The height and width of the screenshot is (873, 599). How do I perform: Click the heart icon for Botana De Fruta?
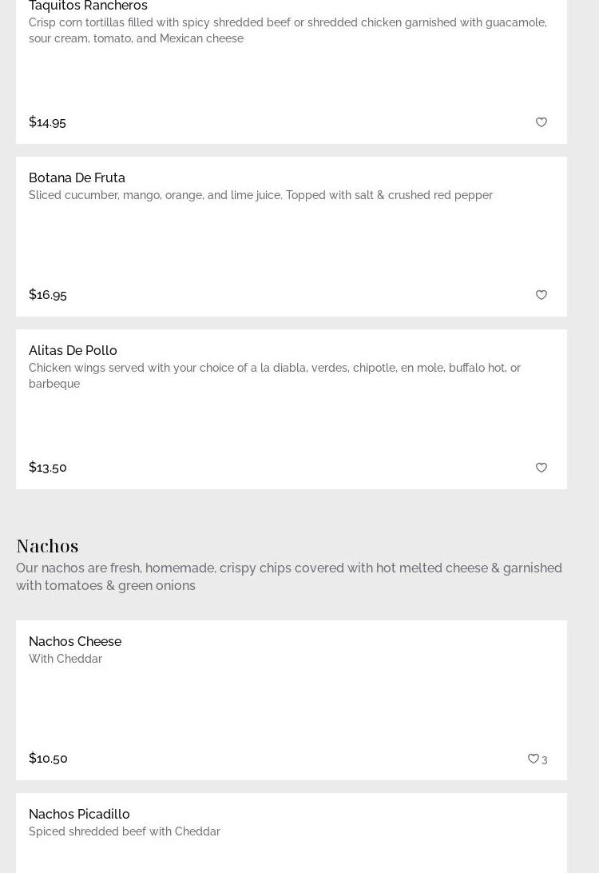pyautogui.click(x=541, y=295)
